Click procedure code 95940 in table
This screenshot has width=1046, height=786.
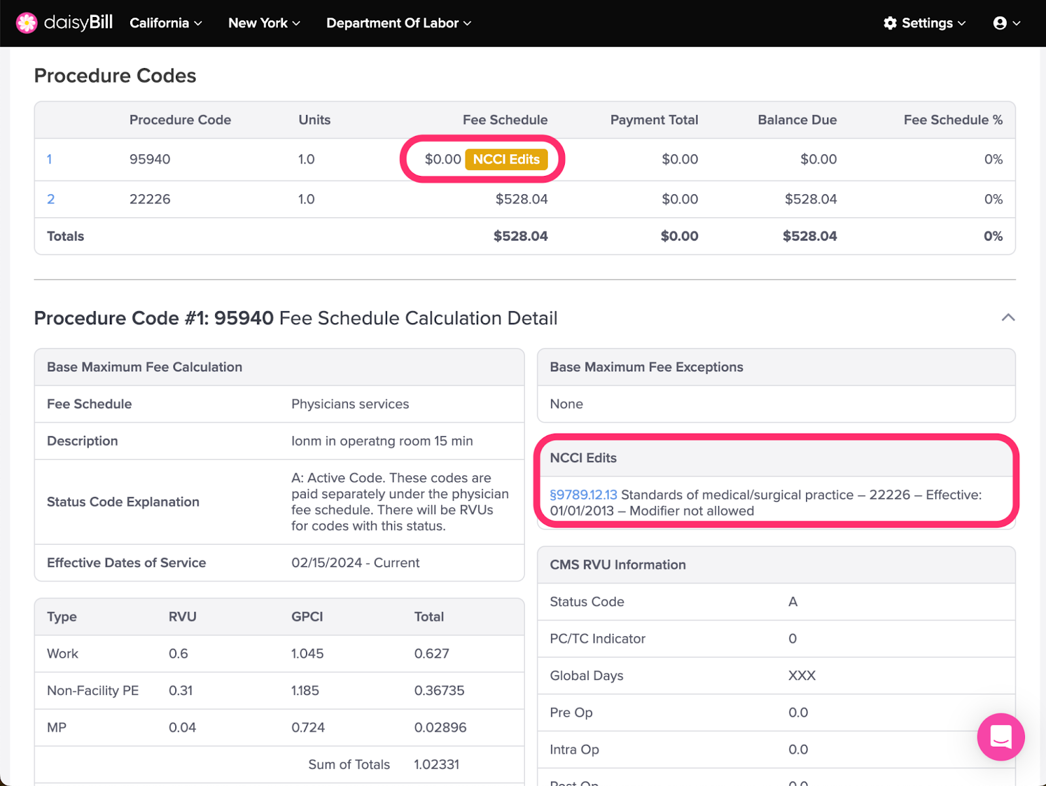[150, 159]
